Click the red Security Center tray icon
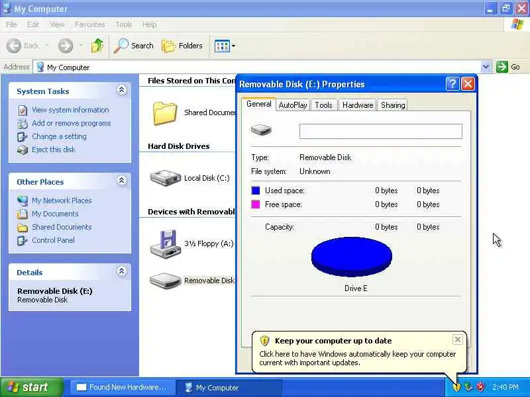530x397 pixels. point(480,387)
